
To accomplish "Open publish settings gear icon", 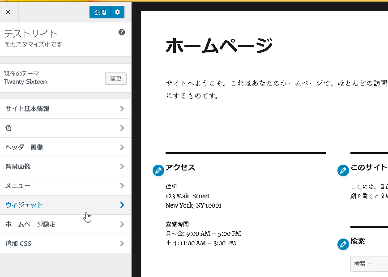I will [x=118, y=13].
